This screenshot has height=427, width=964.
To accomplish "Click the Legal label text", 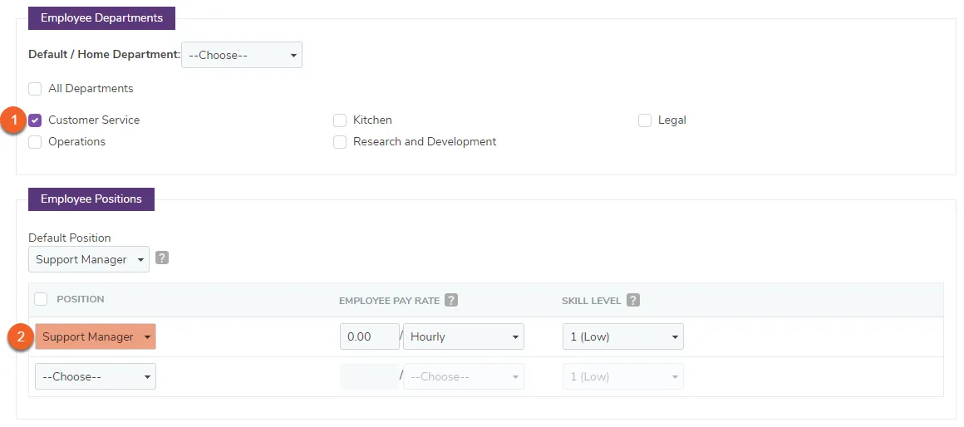I will pyautogui.click(x=672, y=120).
